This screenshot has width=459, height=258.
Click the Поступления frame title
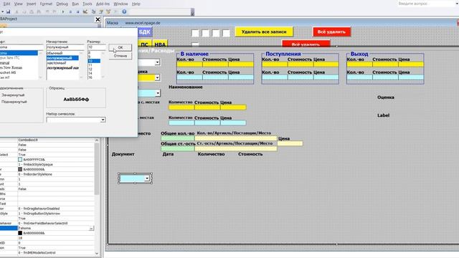pos(283,54)
